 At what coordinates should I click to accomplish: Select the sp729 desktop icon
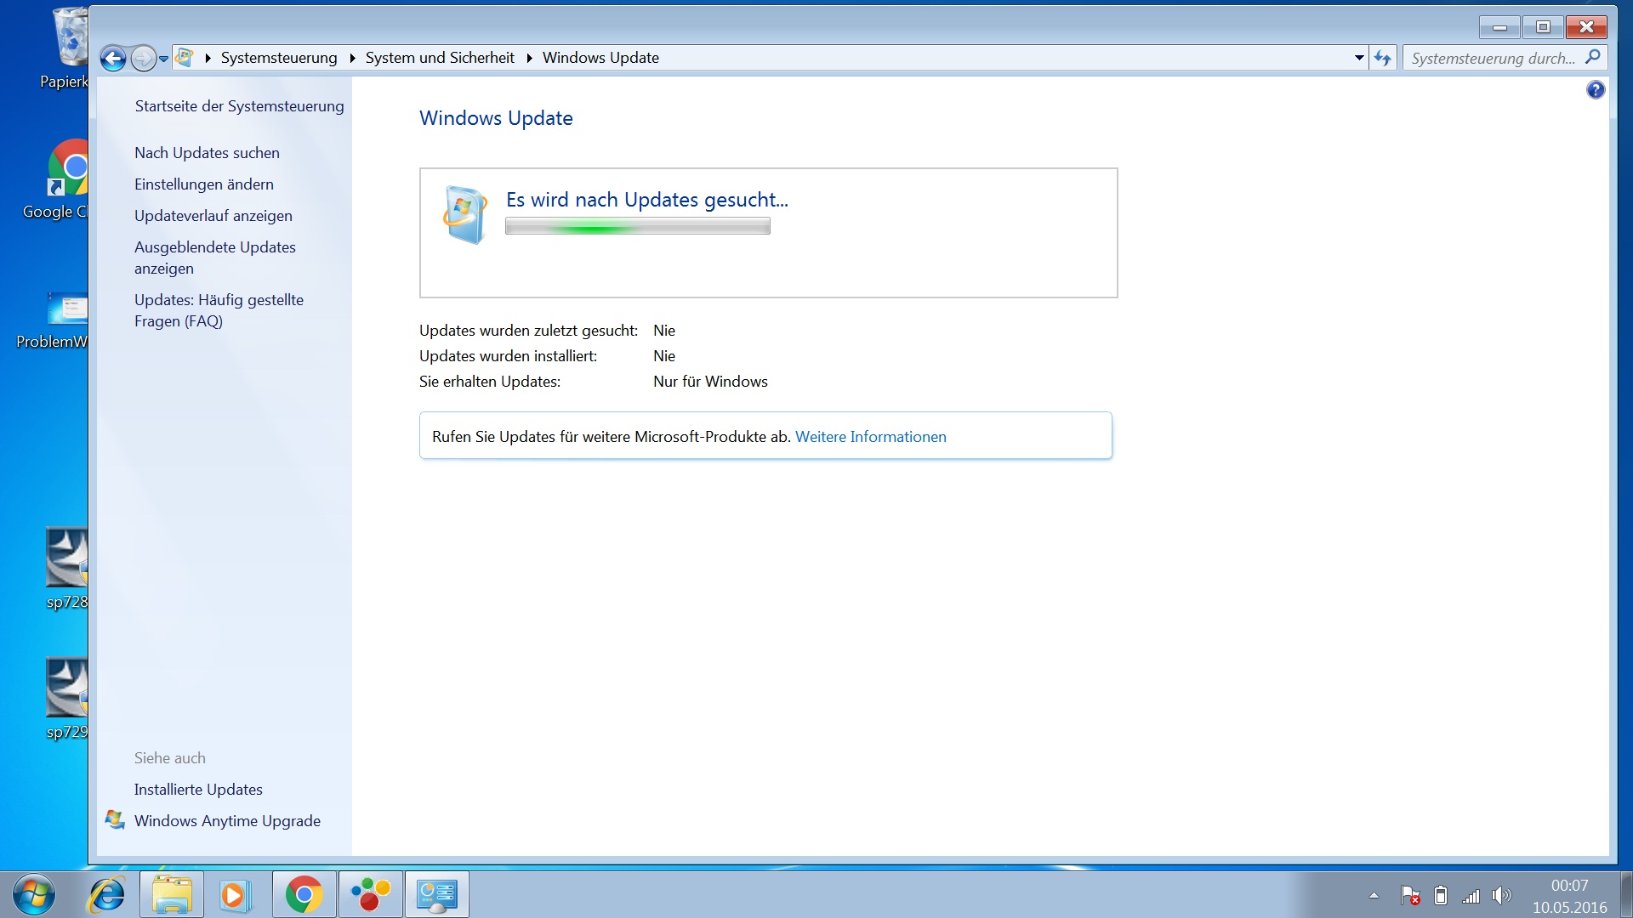click(66, 699)
